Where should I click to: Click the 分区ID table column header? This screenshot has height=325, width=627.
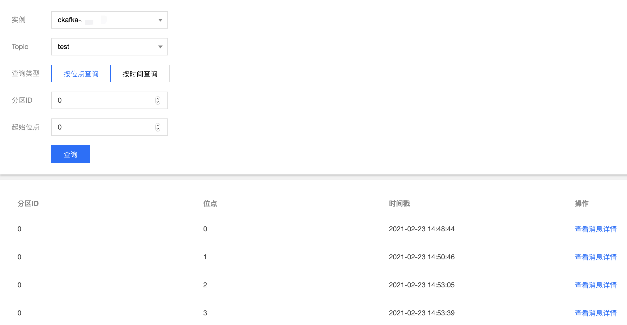click(x=28, y=203)
